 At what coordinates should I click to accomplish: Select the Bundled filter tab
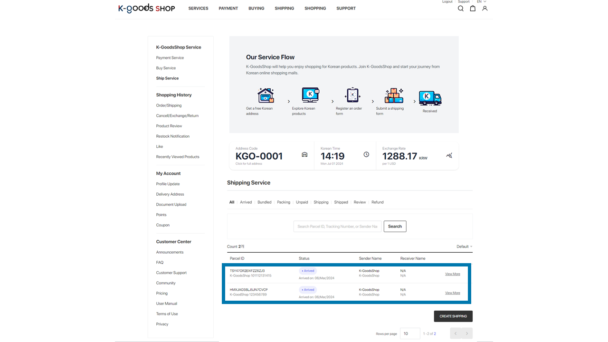coord(264,202)
